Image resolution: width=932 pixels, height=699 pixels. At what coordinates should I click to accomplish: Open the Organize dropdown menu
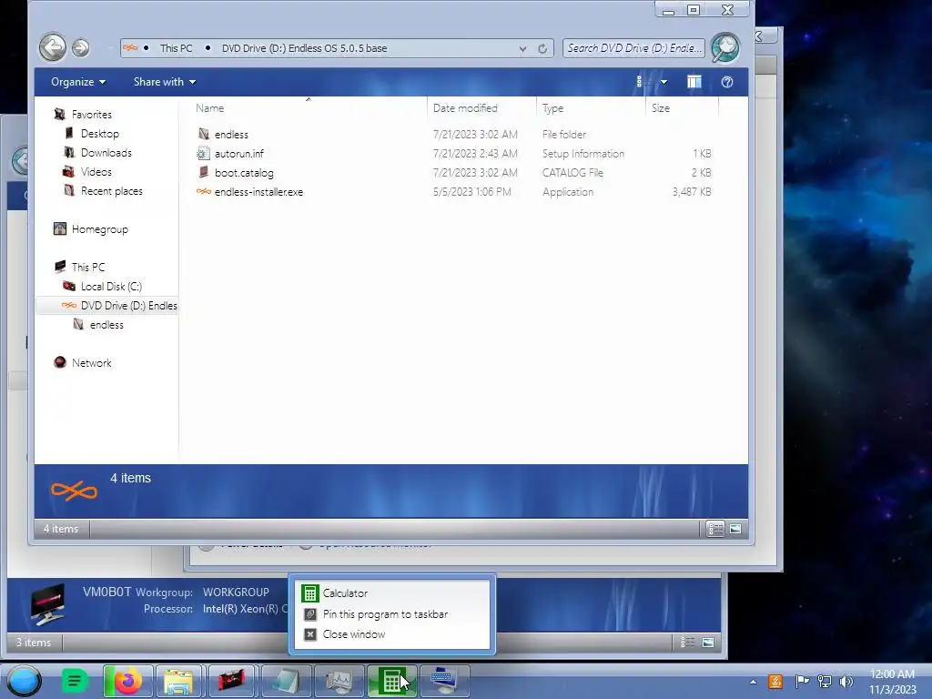pyautogui.click(x=78, y=82)
